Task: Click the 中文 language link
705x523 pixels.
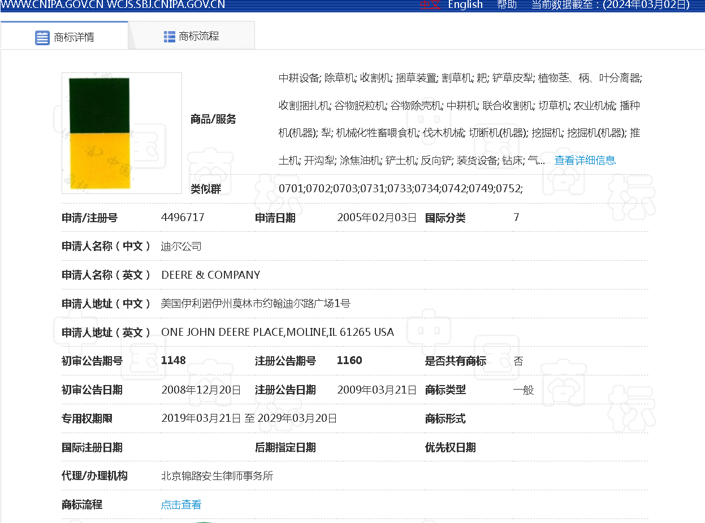Action: pyautogui.click(x=430, y=5)
